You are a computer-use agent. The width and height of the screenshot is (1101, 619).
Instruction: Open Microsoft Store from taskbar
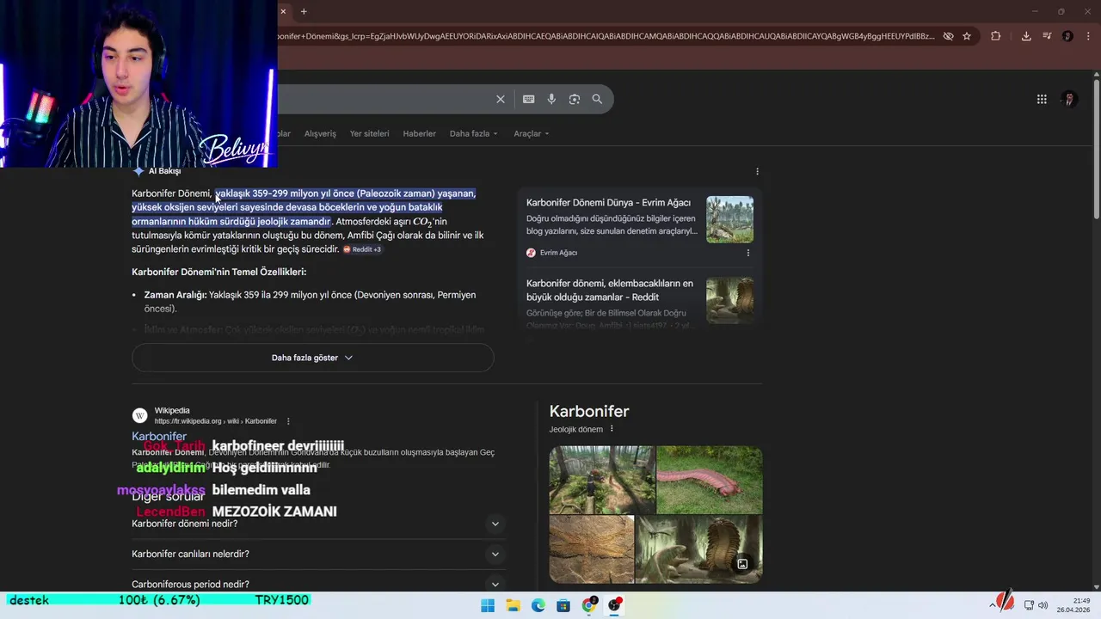point(563,605)
